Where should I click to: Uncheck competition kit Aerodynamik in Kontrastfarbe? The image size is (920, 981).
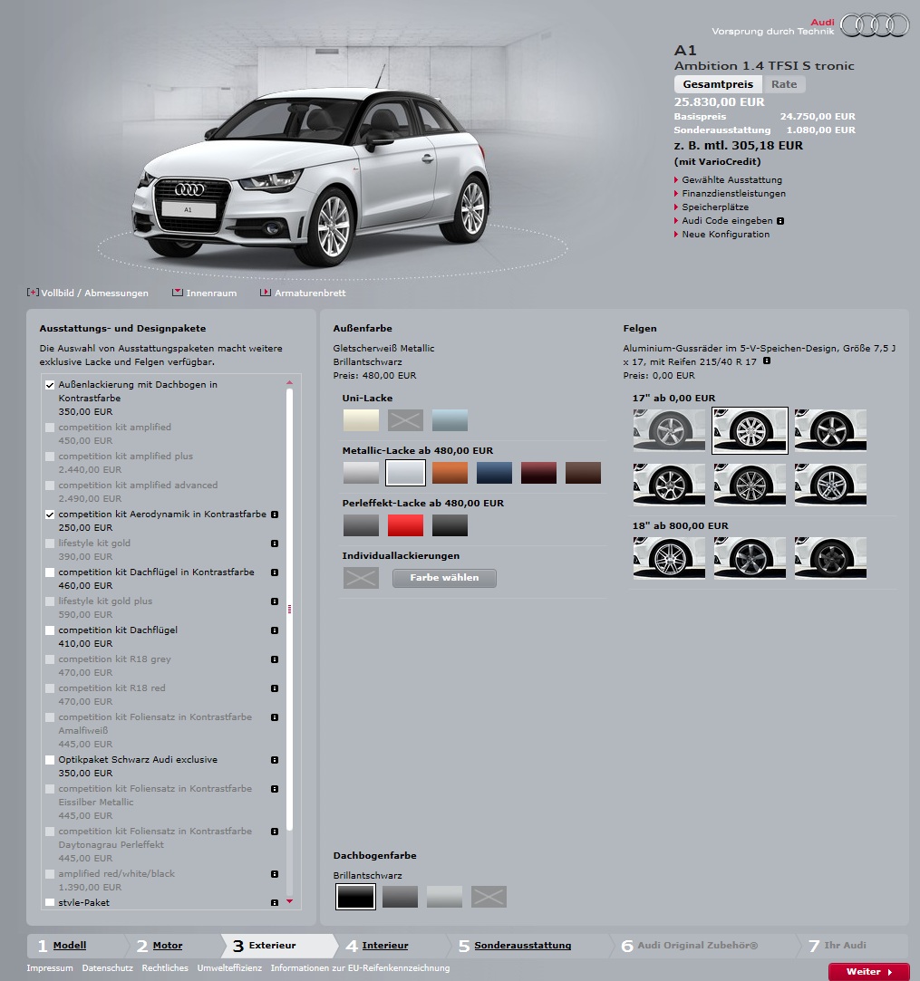pos(50,515)
